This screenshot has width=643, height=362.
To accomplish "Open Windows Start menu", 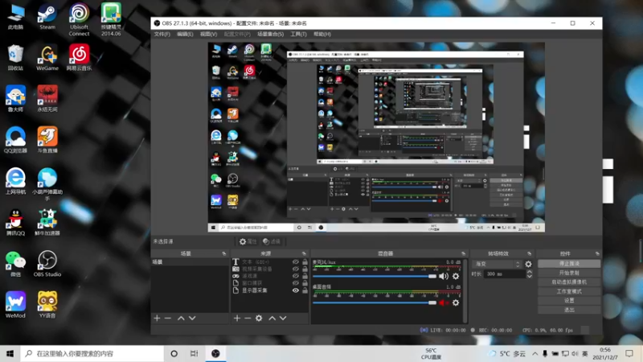I will coord(10,353).
